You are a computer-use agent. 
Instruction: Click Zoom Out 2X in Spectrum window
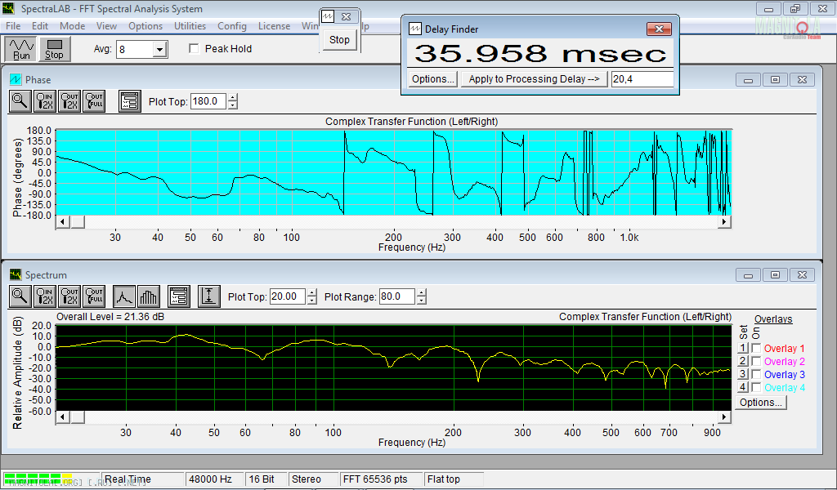[x=69, y=296]
